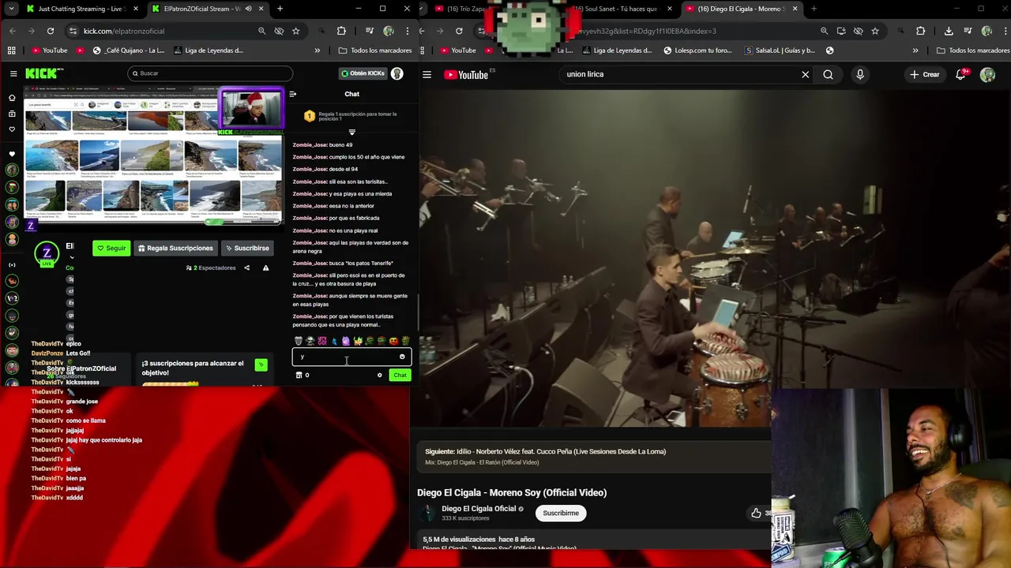Click the Suscribirse button on Kick
This screenshot has height=568, width=1011.
[x=247, y=248]
